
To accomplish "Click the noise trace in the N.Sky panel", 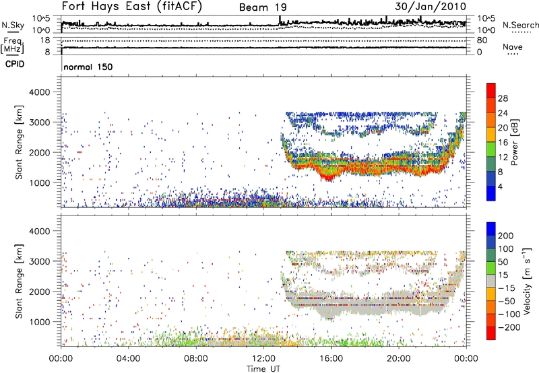I will click(263, 24).
